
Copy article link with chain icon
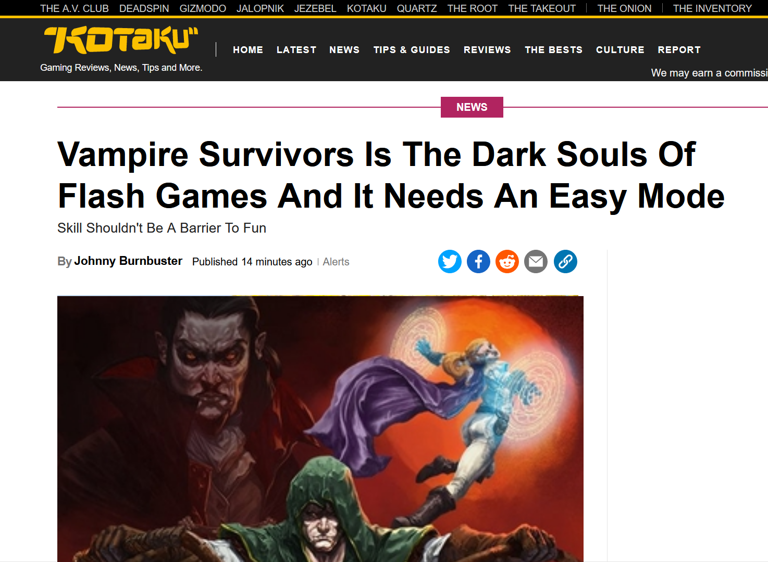(x=565, y=261)
